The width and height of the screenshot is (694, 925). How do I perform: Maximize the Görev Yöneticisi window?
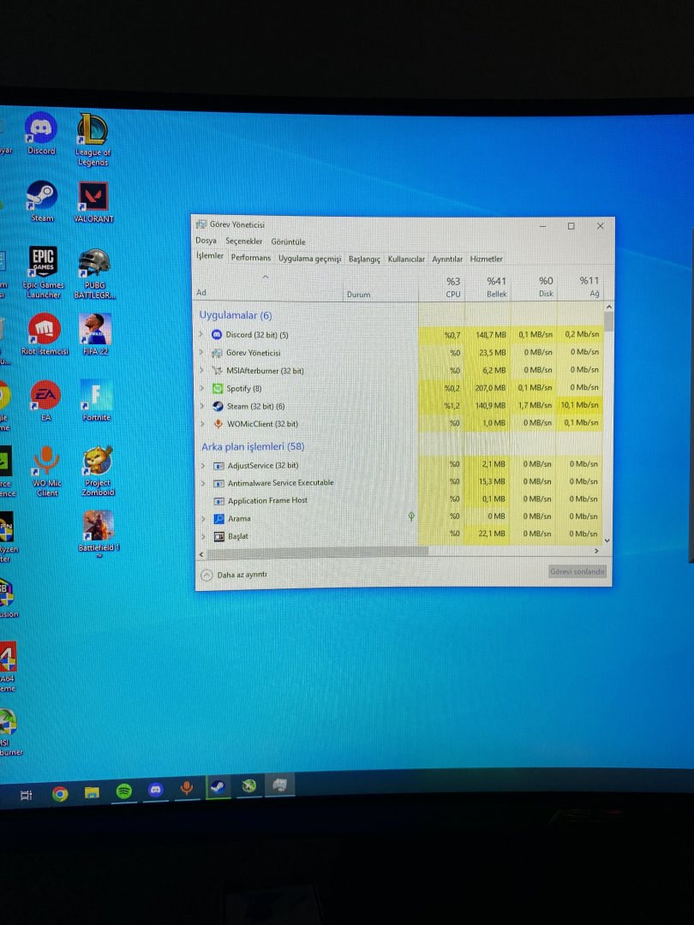pos(571,226)
